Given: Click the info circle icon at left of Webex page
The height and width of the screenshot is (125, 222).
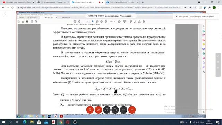Looking at the screenshot, I should click(x=5, y=15).
